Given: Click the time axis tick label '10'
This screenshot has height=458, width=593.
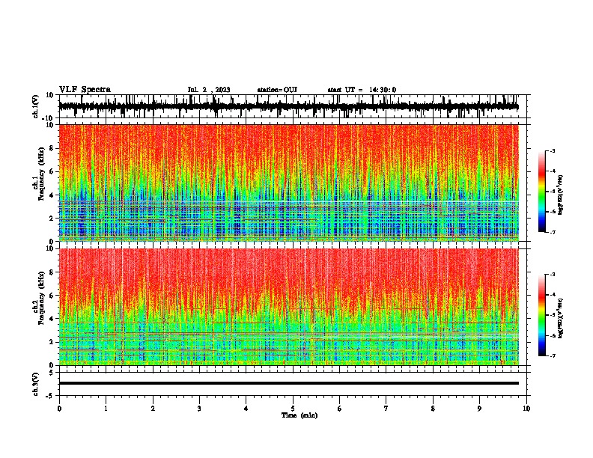Looking at the screenshot, I should [x=526, y=409].
